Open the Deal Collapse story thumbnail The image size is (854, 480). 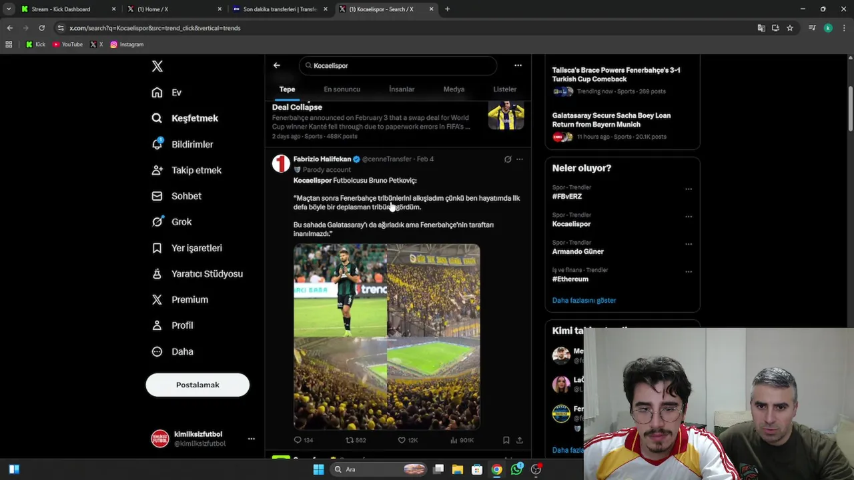506,115
